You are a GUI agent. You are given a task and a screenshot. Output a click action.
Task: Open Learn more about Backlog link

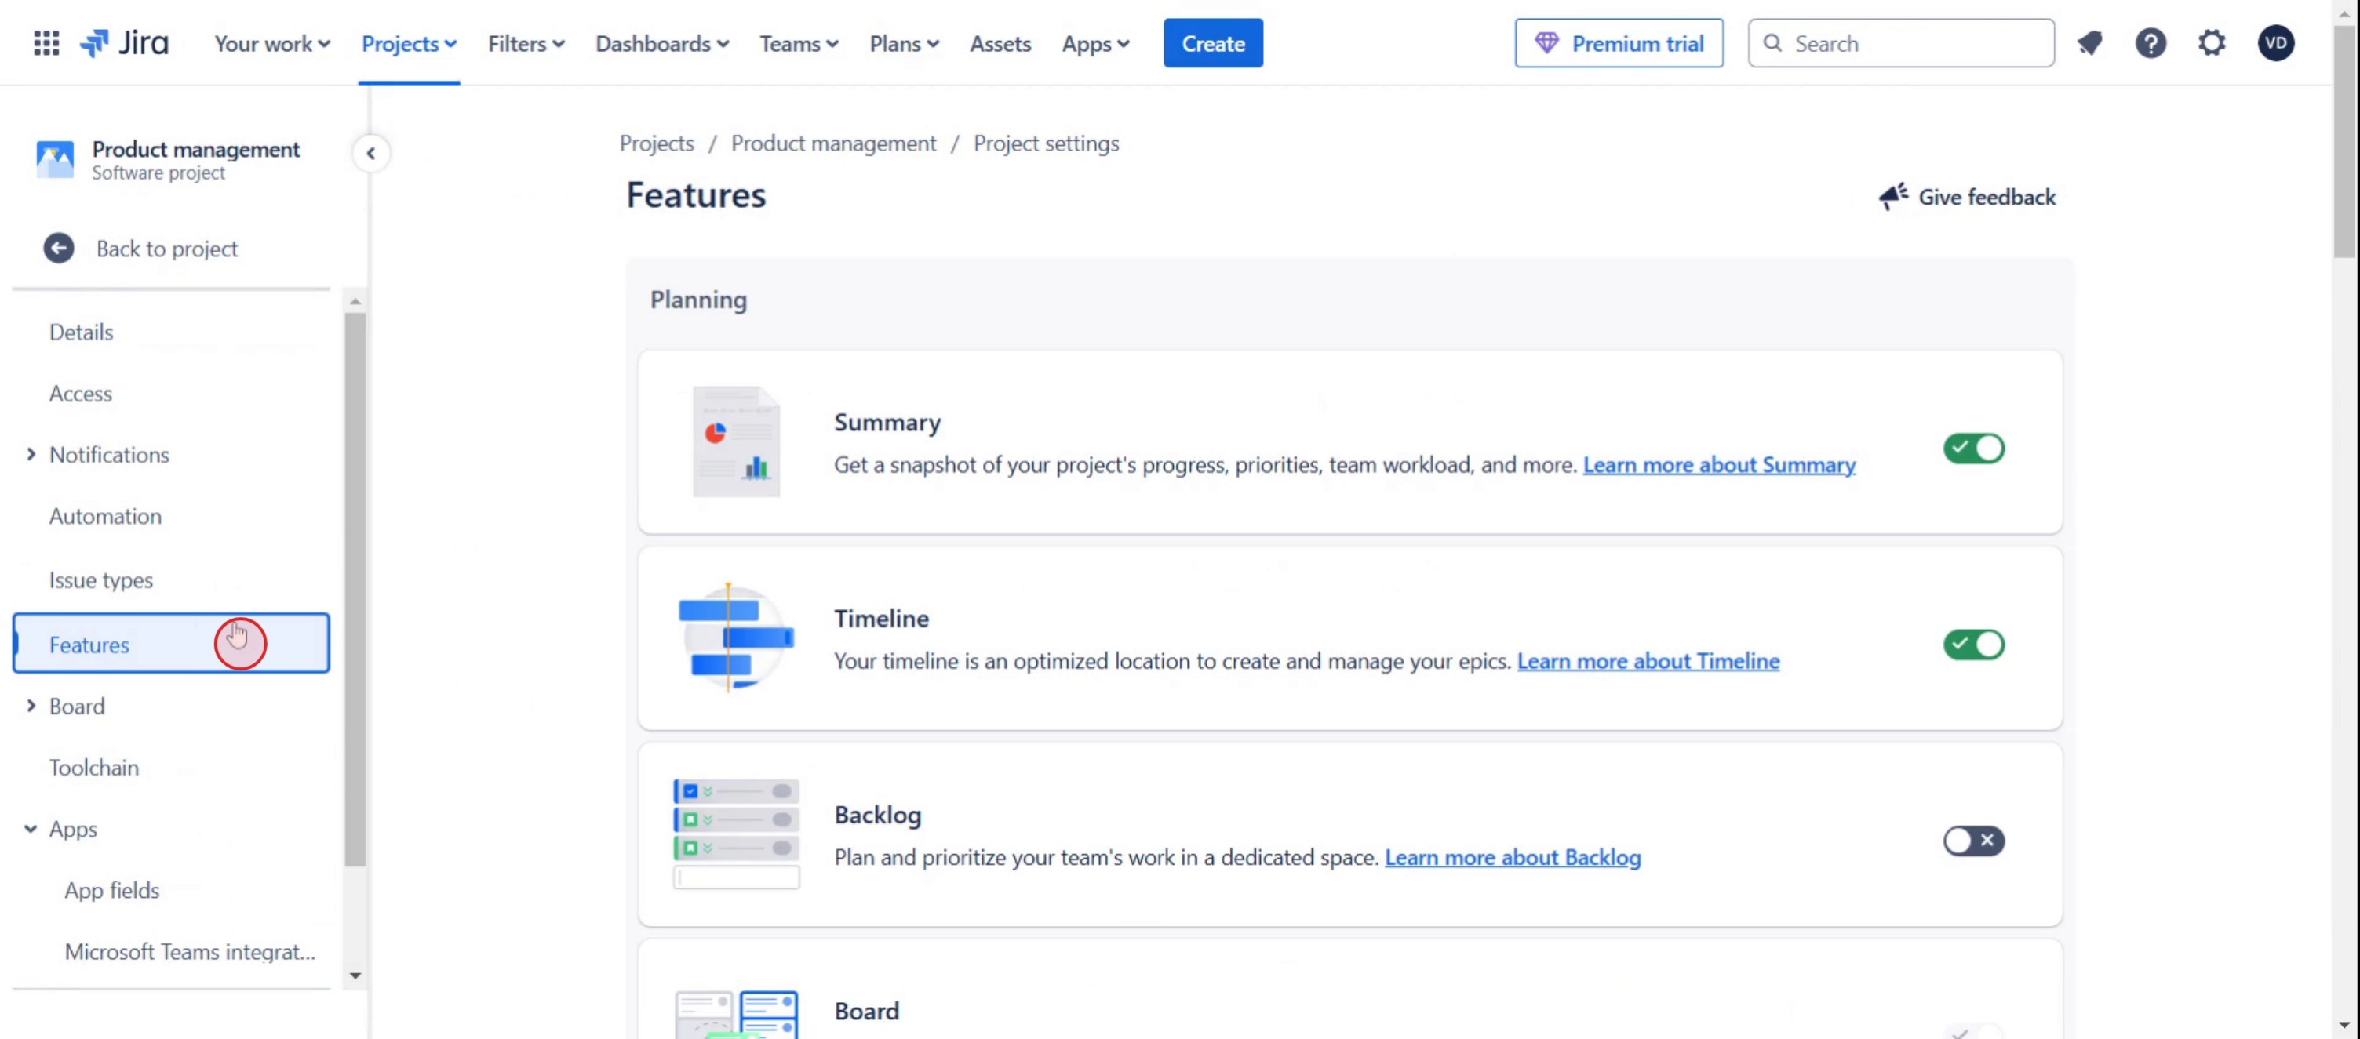[x=1512, y=858]
